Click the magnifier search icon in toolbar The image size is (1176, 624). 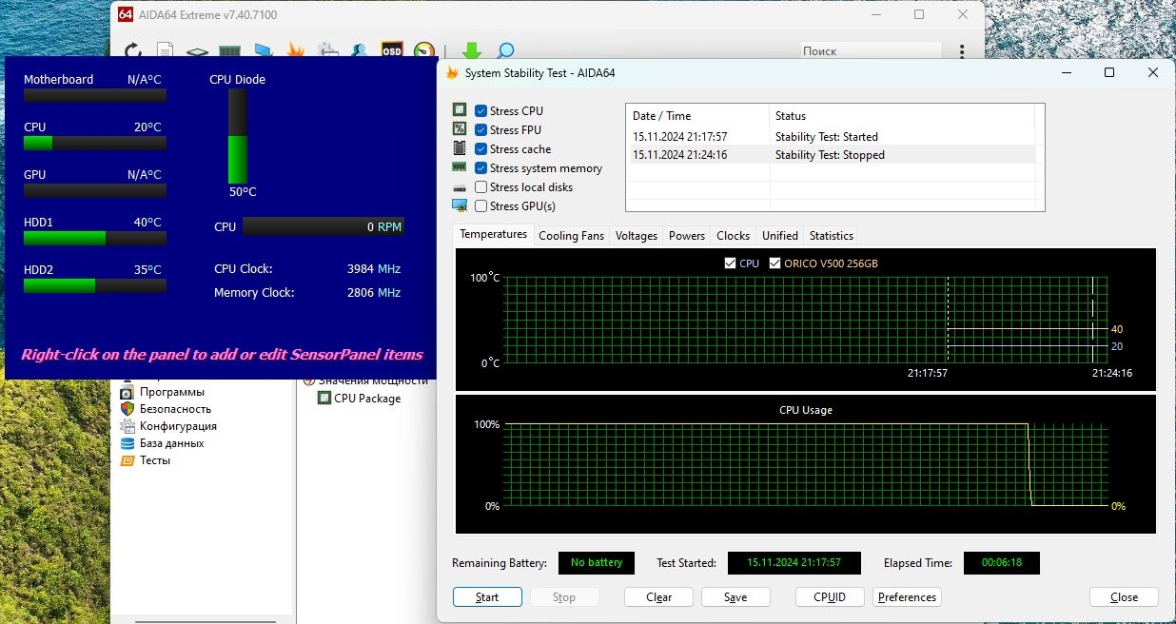(x=504, y=50)
